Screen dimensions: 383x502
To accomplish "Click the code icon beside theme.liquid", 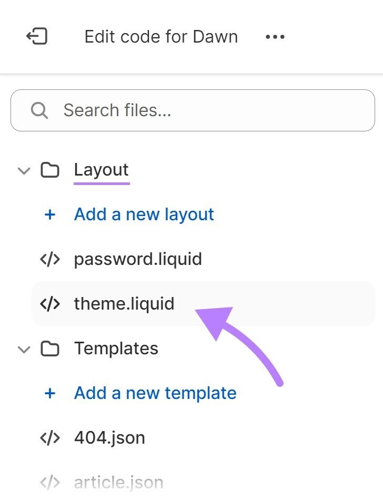I will (49, 304).
